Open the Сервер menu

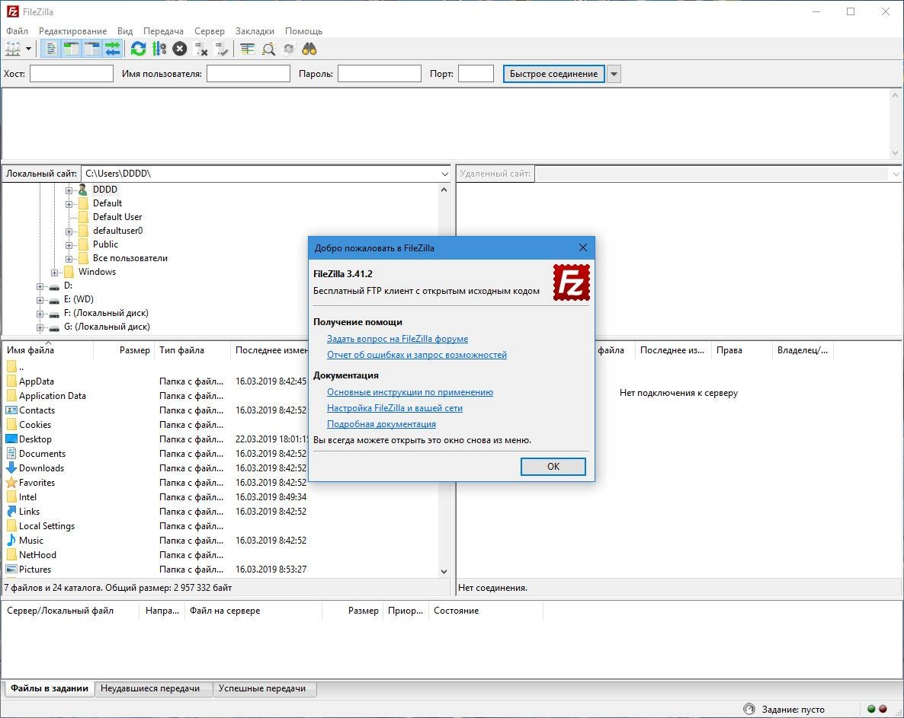tap(210, 31)
